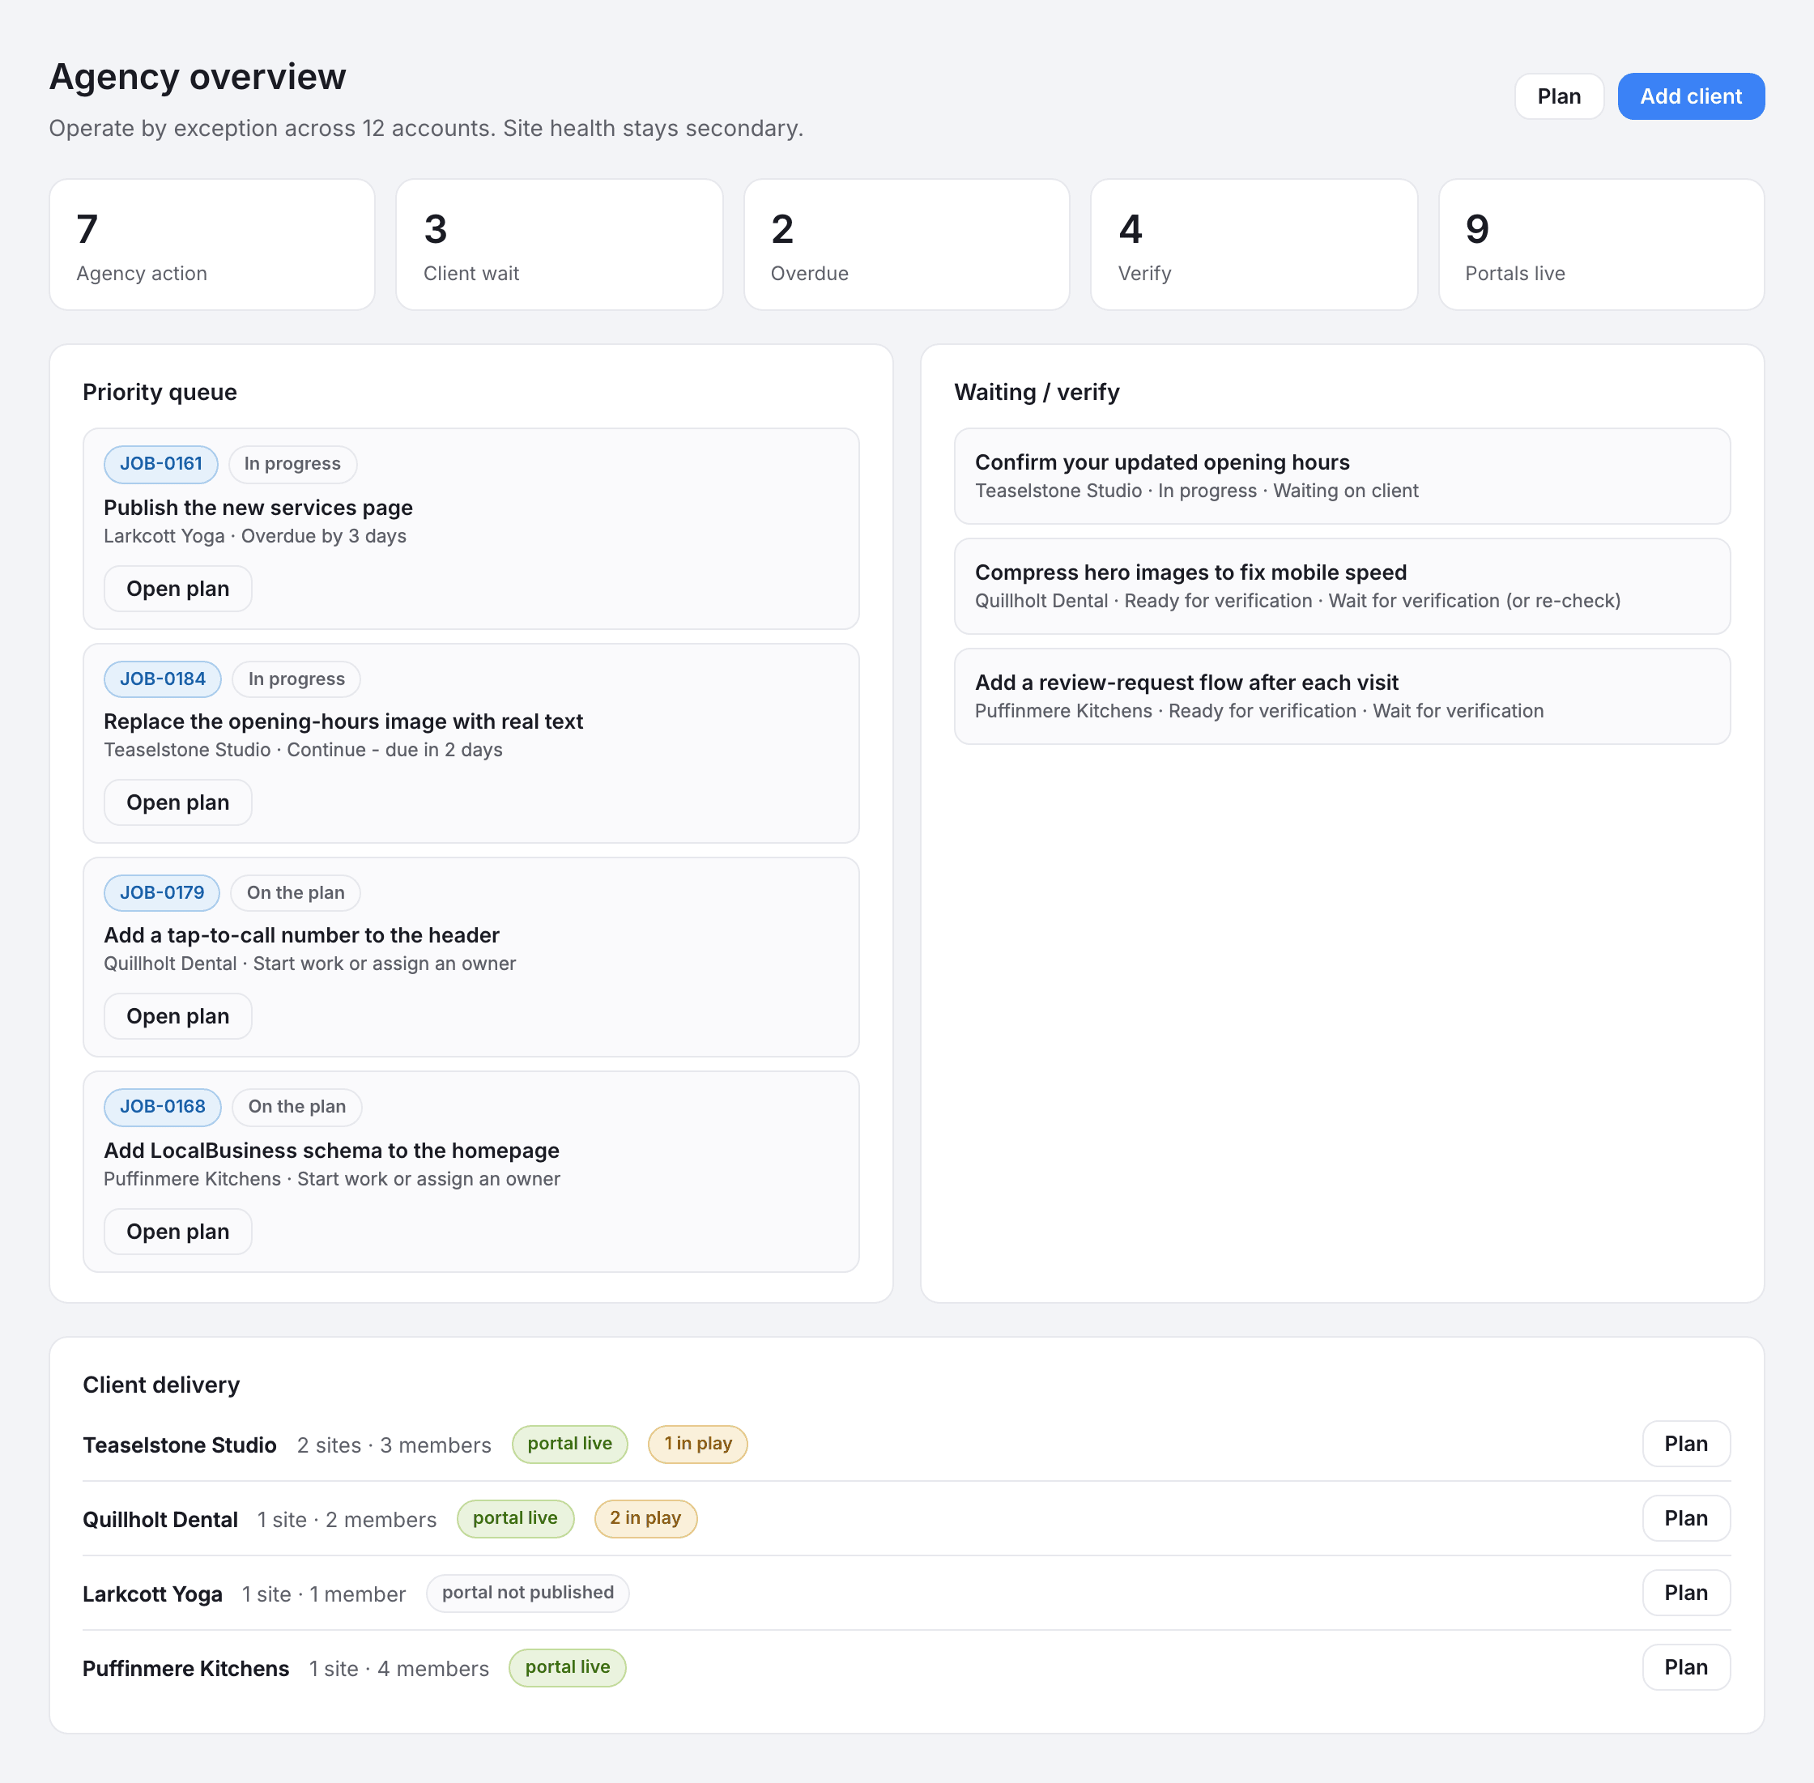Open plan for Replace the opening-hours image job
Image resolution: width=1814 pixels, height=1783 pixels.
click(x=178, y=802)
